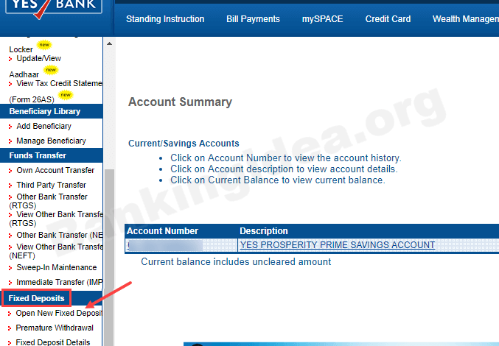Screen dimensions: 499x346
Task: Open the Standing Instruction menu
Action: point(165,19)
